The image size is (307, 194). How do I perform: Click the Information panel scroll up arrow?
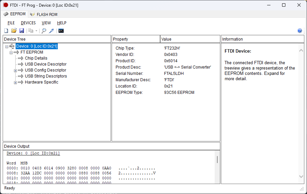coord(301,50)
